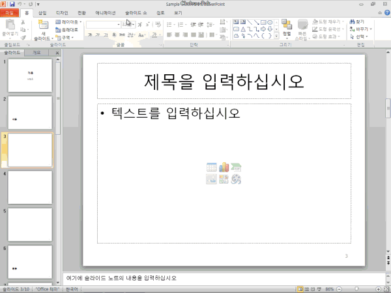The height and width of the screenshot is (293, 391).
Task: Insert clip art via placeholder icon
Action: pos(224,179)
